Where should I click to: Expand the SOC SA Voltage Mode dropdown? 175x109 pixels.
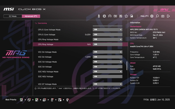click(x=107, y=62)
